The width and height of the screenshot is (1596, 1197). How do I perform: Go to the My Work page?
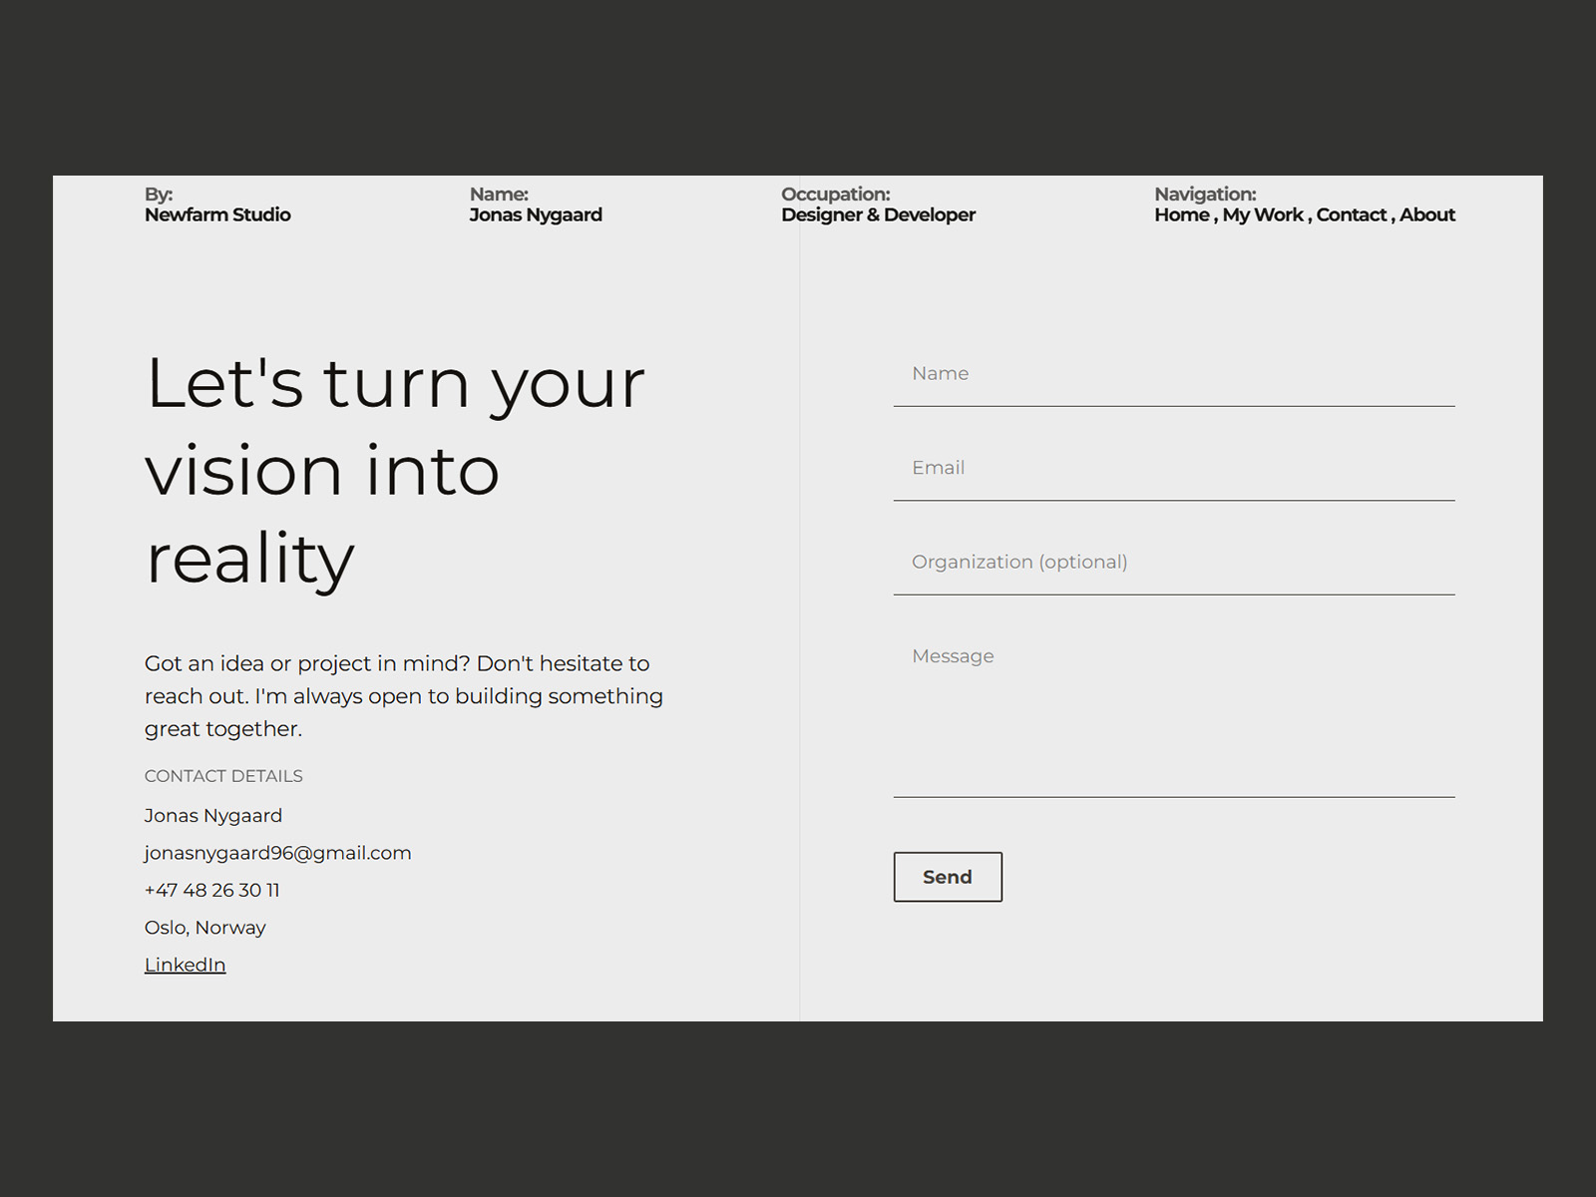pos(1263,214)
